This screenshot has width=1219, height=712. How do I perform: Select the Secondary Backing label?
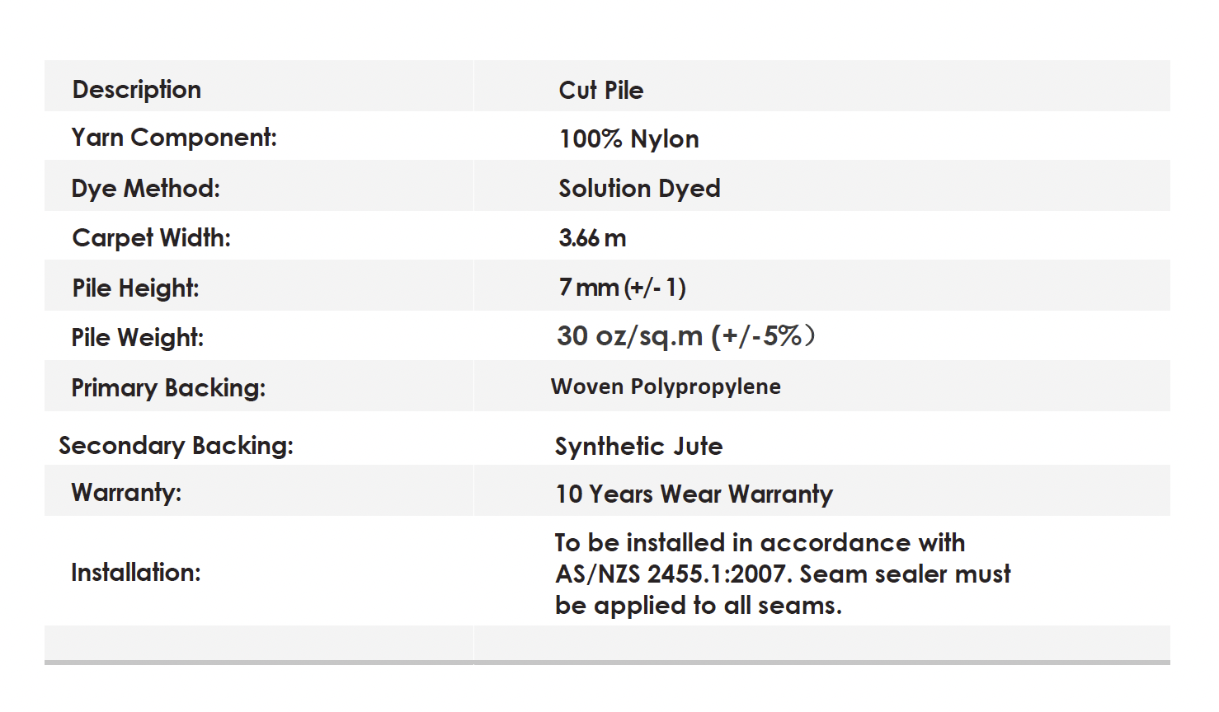(176, 446)
